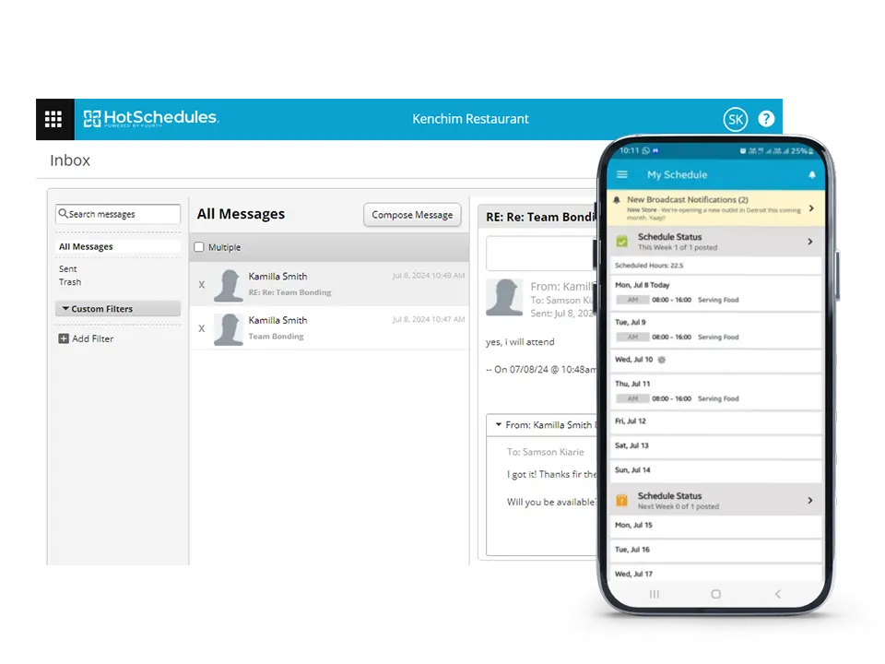Open the apps grid menu icon

(53, 118)
